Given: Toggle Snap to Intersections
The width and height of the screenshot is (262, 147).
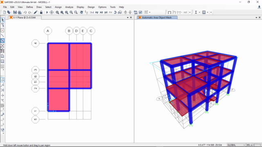Looking at the screenshot, I should tap(2, 90).
